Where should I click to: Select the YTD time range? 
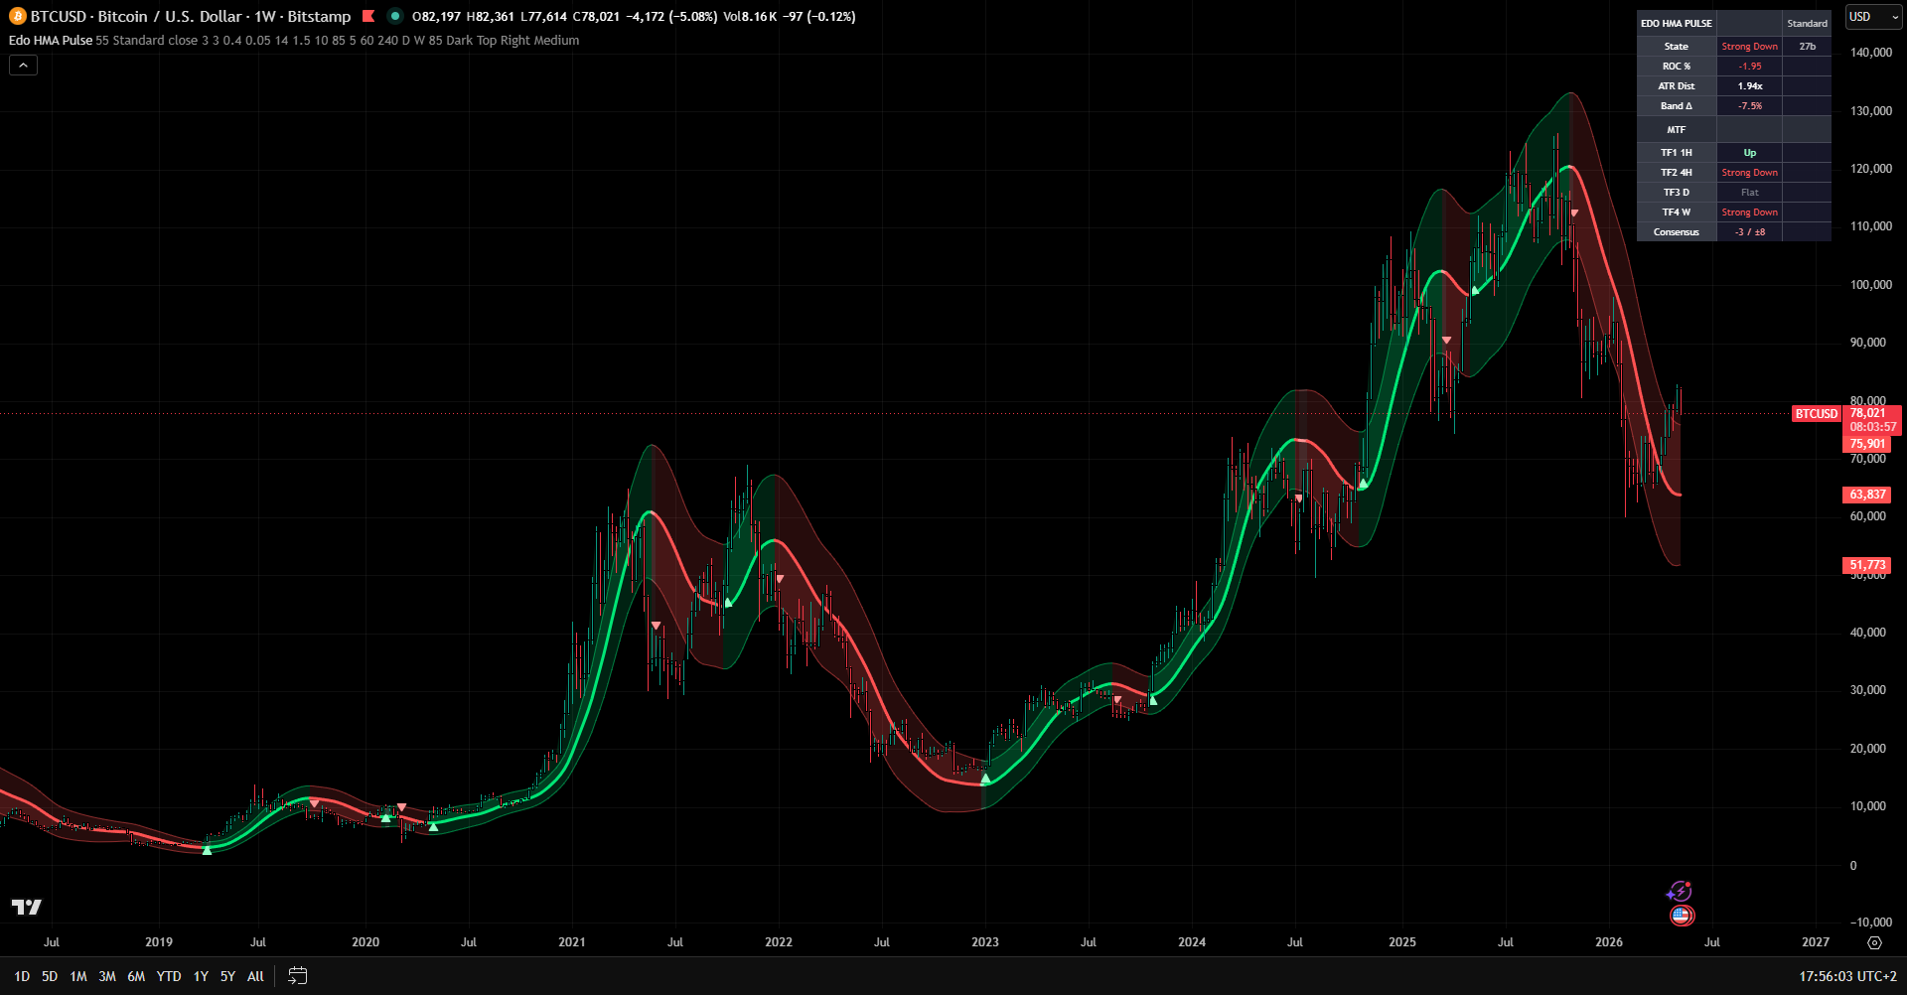click(x=169, y=976)
